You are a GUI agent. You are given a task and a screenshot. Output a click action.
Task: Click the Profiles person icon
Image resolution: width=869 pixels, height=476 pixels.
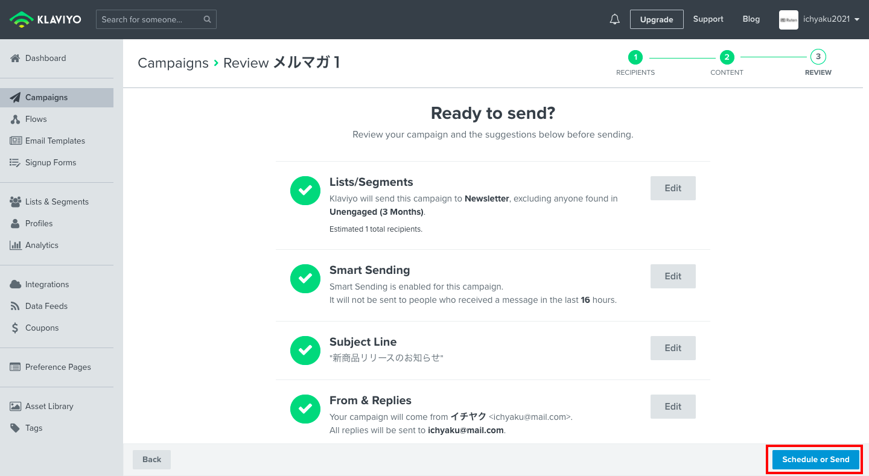point(16,223)
